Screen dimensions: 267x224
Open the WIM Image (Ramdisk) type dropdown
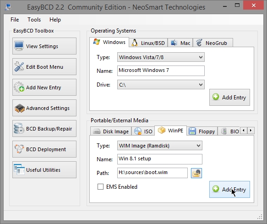coord(160,146)
